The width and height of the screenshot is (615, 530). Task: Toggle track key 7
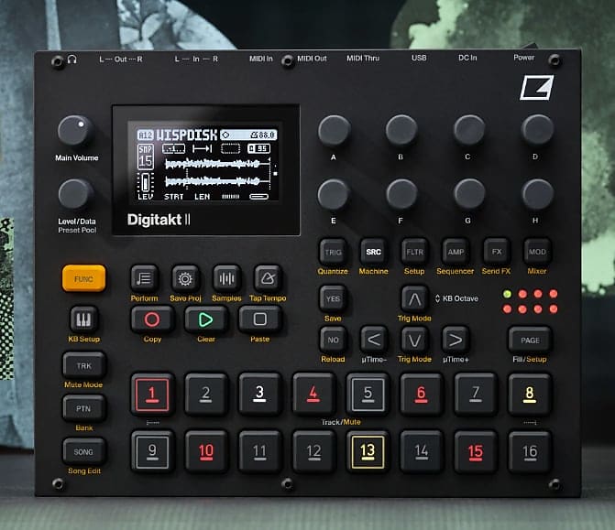click(x=476, y=395)
